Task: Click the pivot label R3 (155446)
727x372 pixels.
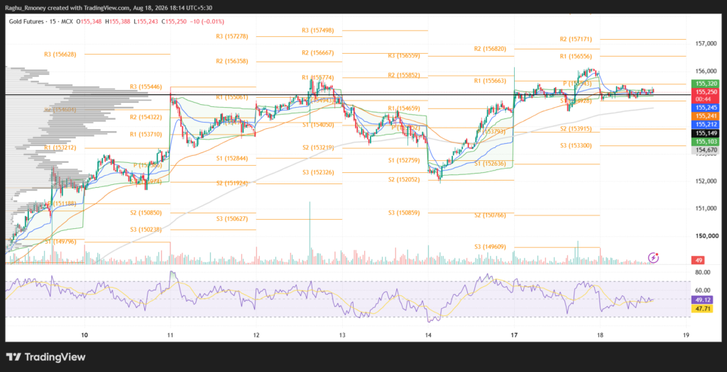Action: click(146, 86)
